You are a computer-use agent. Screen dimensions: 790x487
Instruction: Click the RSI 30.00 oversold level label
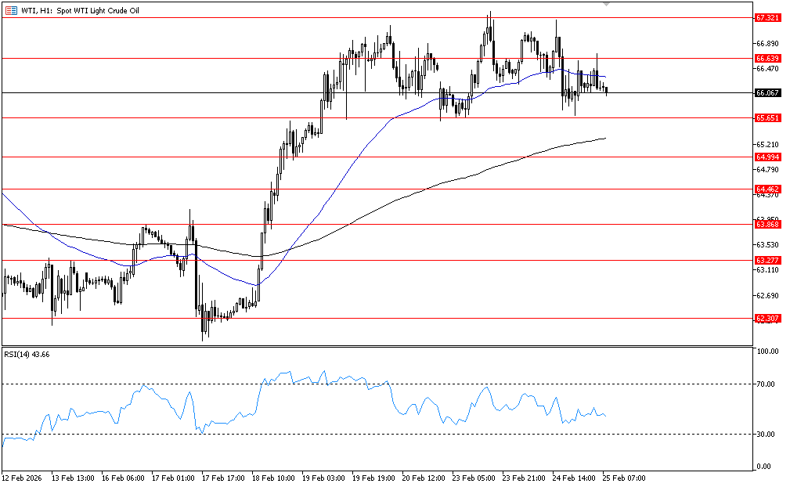point(767,434)
